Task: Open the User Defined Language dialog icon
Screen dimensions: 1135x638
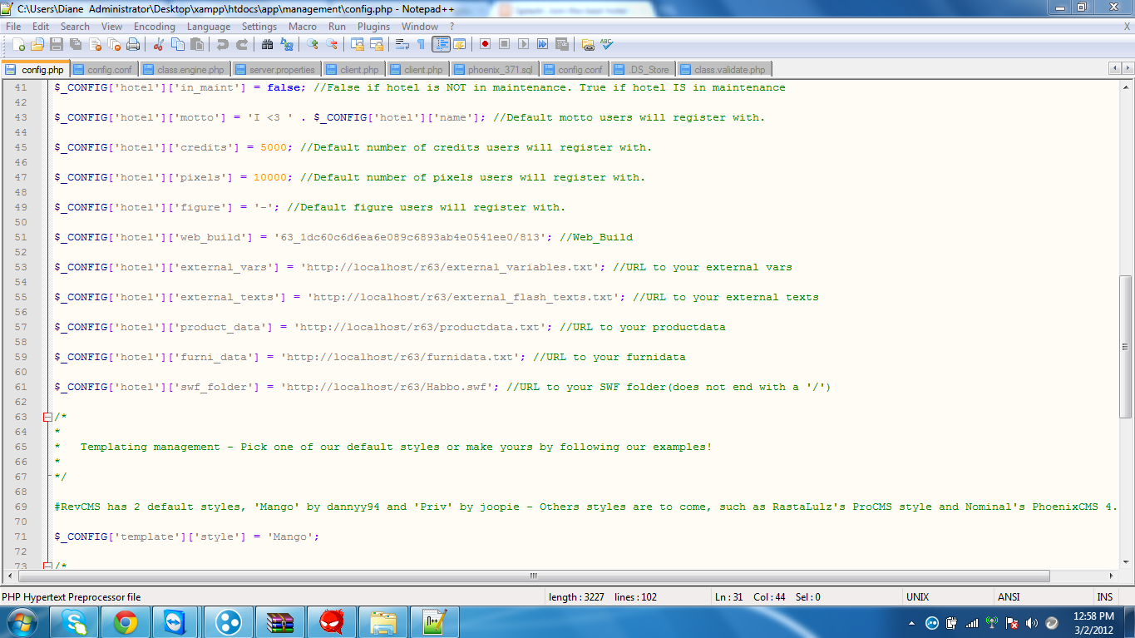Action: (459, 44)
